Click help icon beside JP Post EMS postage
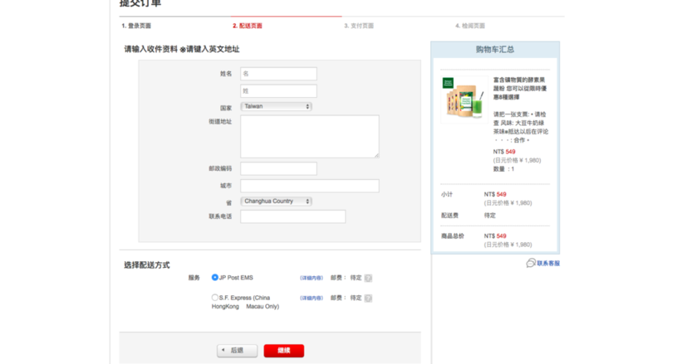The image size is (682, 364). 368,278
